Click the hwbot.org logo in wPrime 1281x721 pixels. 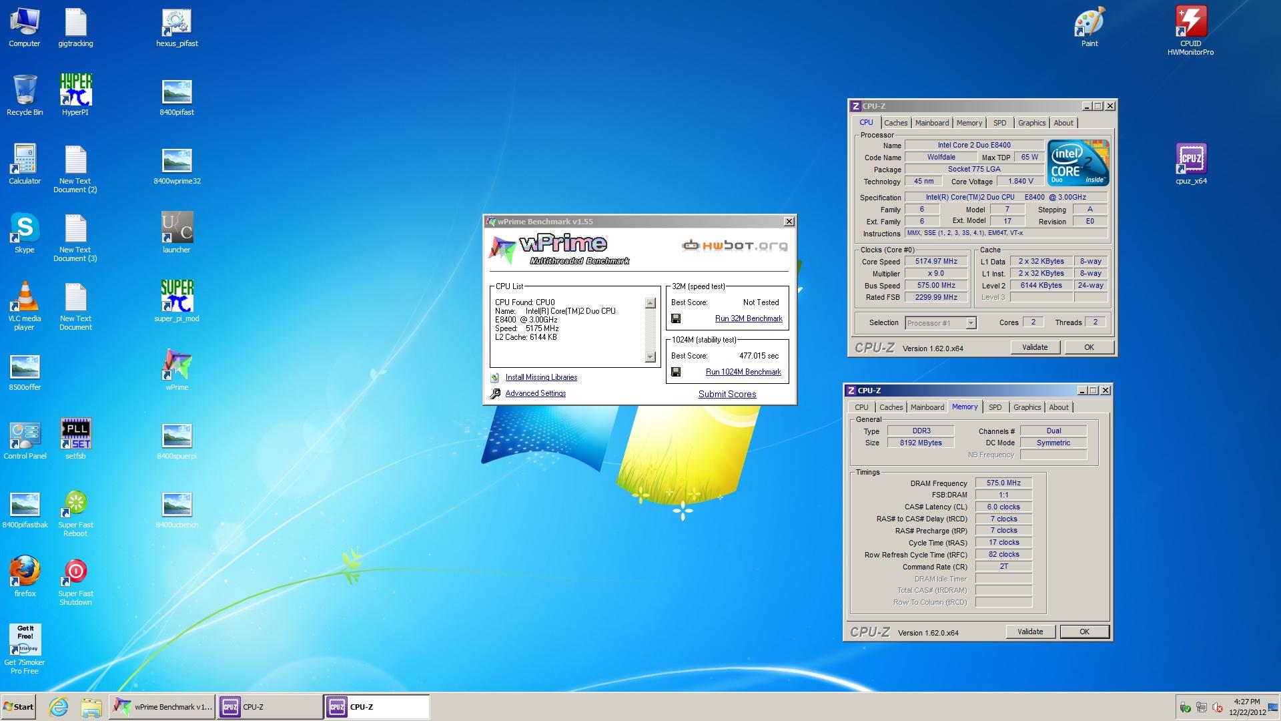pyautogui.click(x=735, y=246)
